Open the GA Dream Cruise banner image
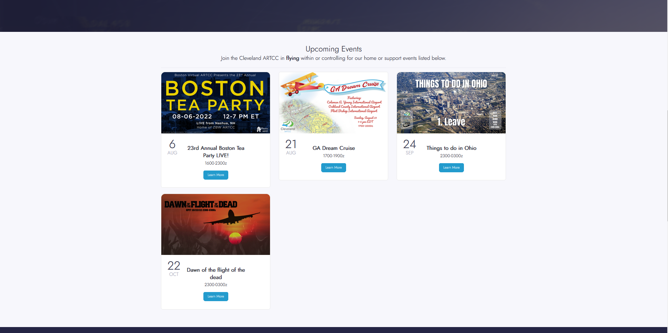 (x=333, y=103)
